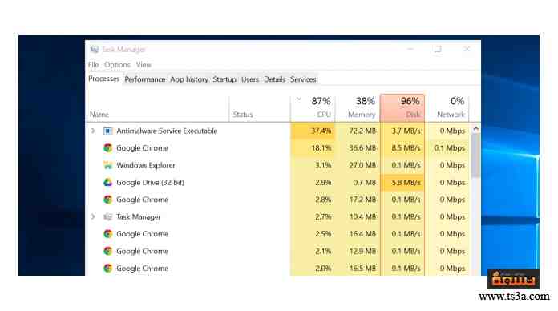
Task: Select the Google Chrome icon using 18.1% CPU
Action: (107, 148)
